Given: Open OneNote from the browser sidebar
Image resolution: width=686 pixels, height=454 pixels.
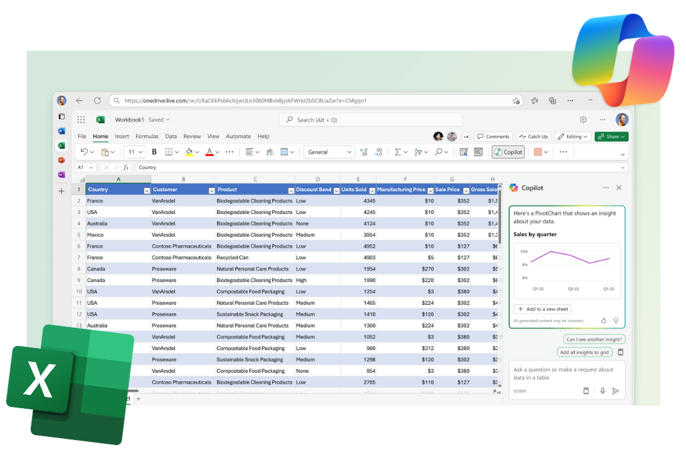Looking at the screenshot, I should pyautogui.click(x=62, y=175).
